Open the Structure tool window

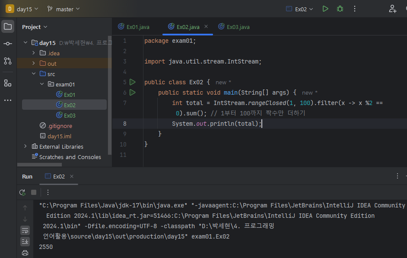point(8,83)
